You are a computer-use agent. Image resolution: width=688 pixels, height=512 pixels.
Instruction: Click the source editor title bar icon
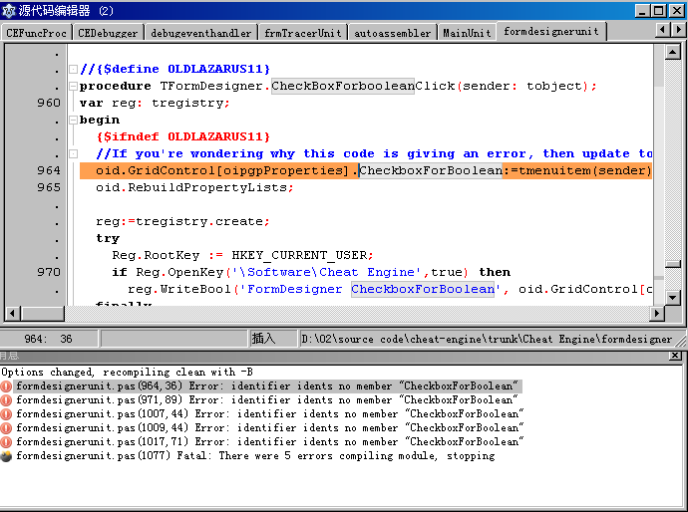(10, 11)
